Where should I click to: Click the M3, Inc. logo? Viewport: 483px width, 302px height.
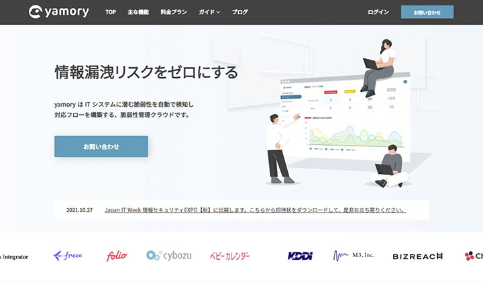click(x=354, y=256)
